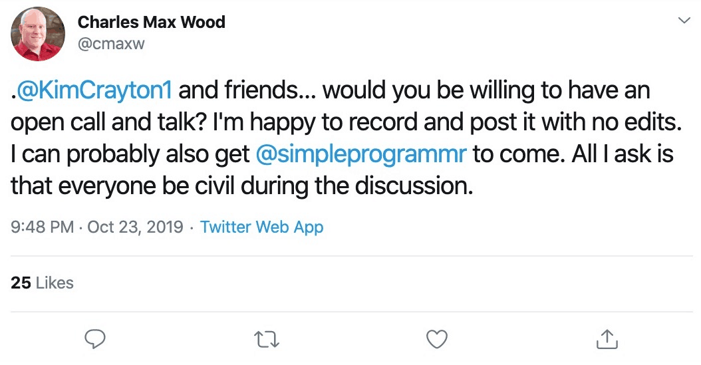Open Charles Max Wood's profile photo

coord(38,34)
